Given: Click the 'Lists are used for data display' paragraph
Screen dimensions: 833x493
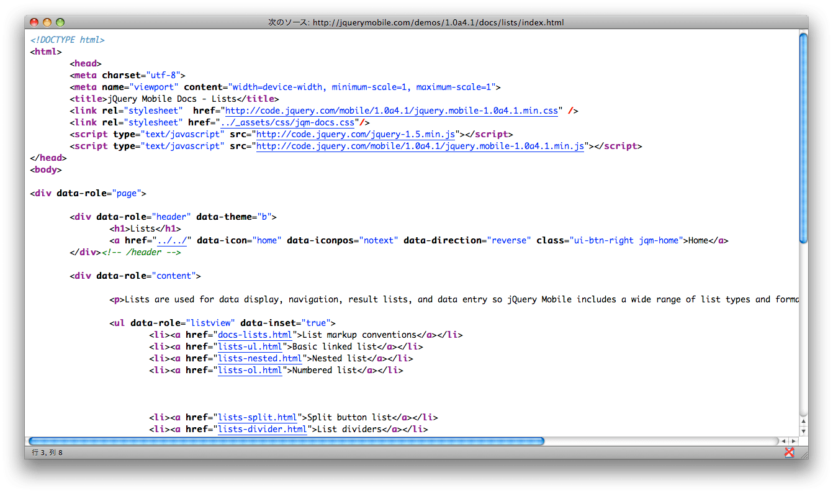Looking at the screenshot, I should tap(461, 299).
